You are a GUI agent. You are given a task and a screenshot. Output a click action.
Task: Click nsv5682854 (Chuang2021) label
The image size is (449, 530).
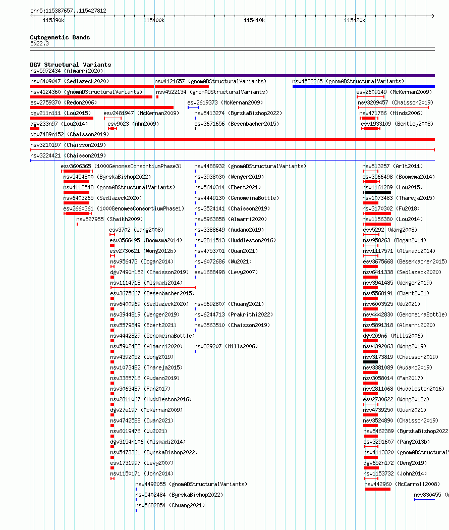coord(170,506)
